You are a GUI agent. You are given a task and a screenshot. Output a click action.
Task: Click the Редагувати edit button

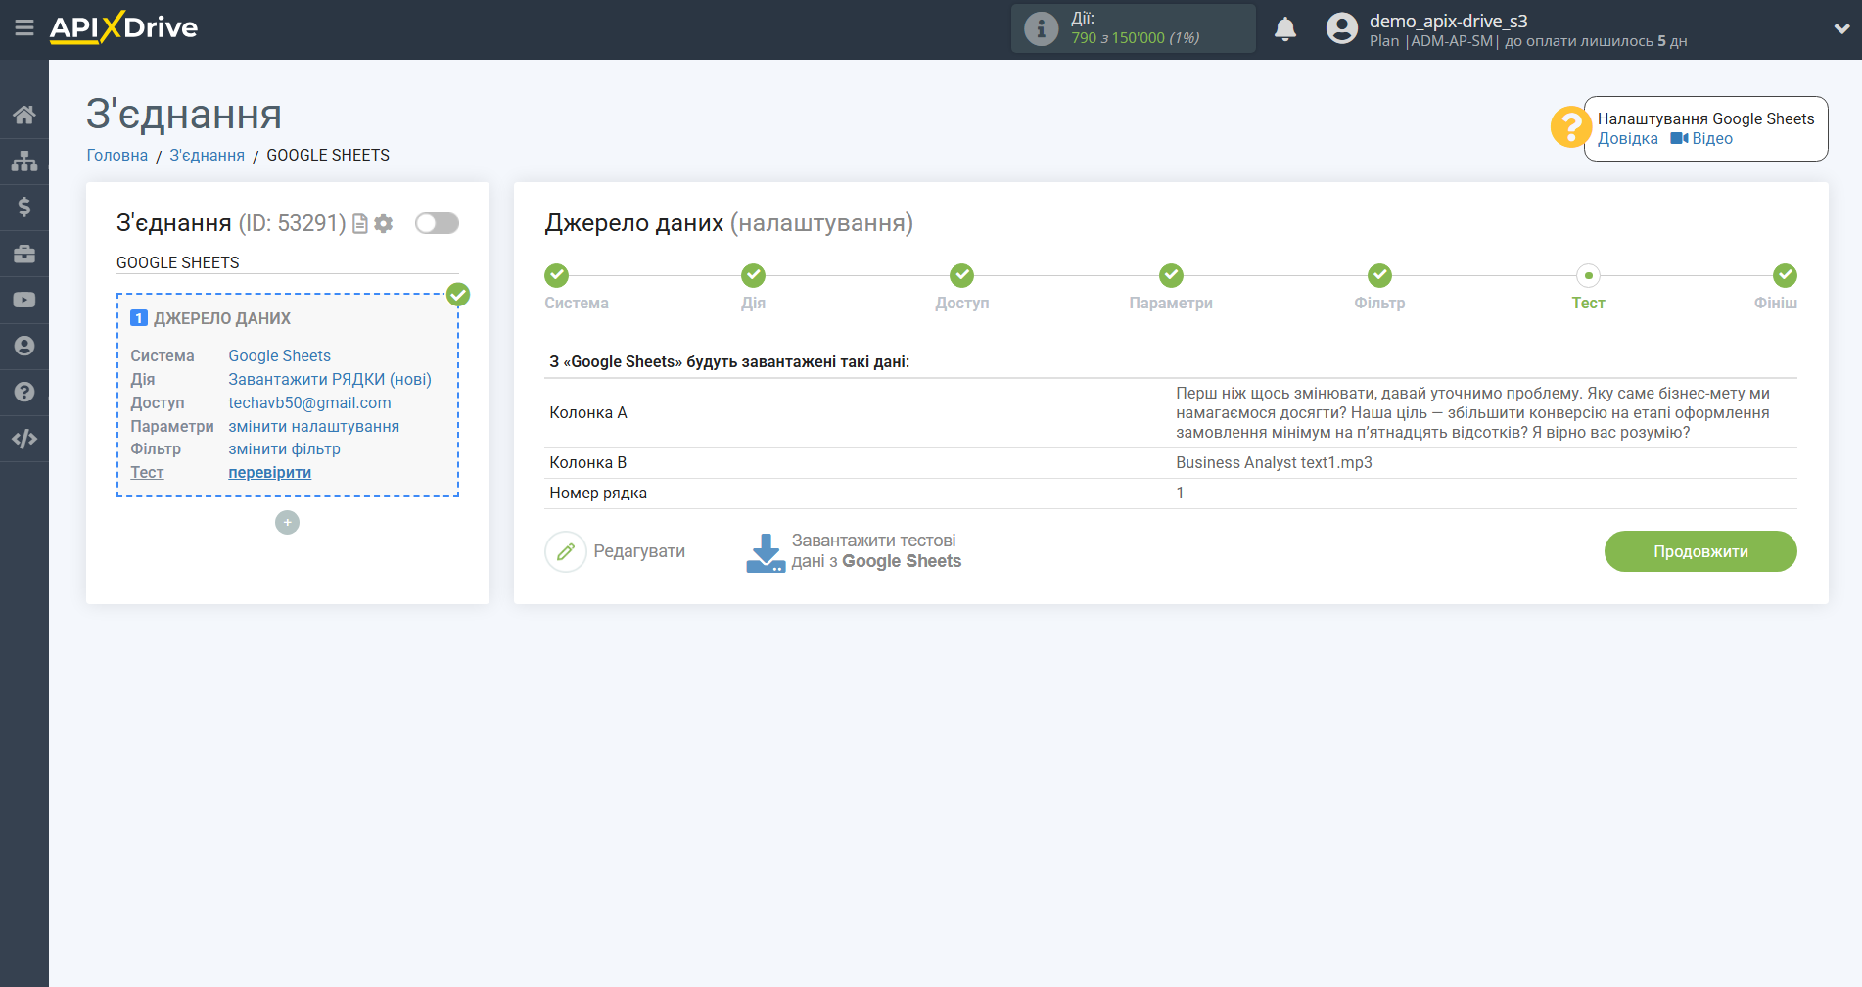pos(616,551)
